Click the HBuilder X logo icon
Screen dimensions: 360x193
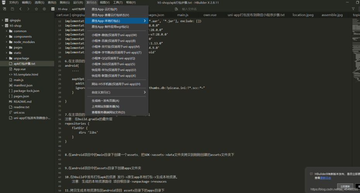coord(3,3)
